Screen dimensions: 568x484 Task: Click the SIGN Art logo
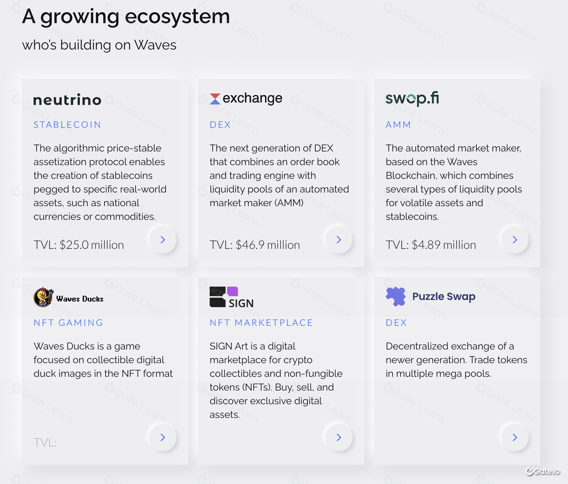coord(232,298)
